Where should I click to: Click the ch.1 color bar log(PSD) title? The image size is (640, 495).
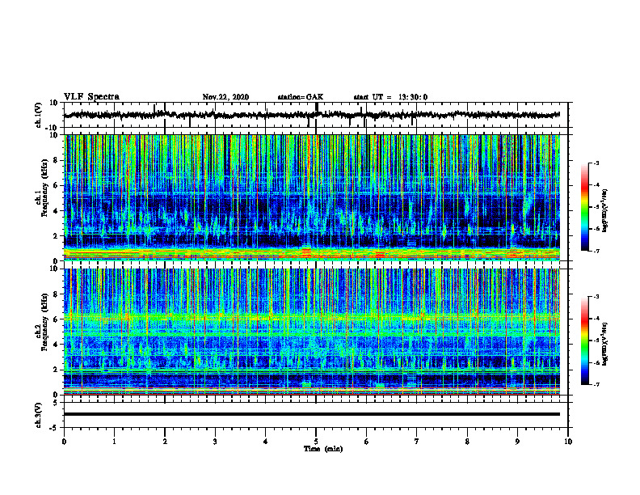(x=605, y=211)
